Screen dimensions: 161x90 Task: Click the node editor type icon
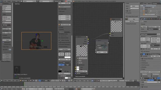click(x=75, y=80)
